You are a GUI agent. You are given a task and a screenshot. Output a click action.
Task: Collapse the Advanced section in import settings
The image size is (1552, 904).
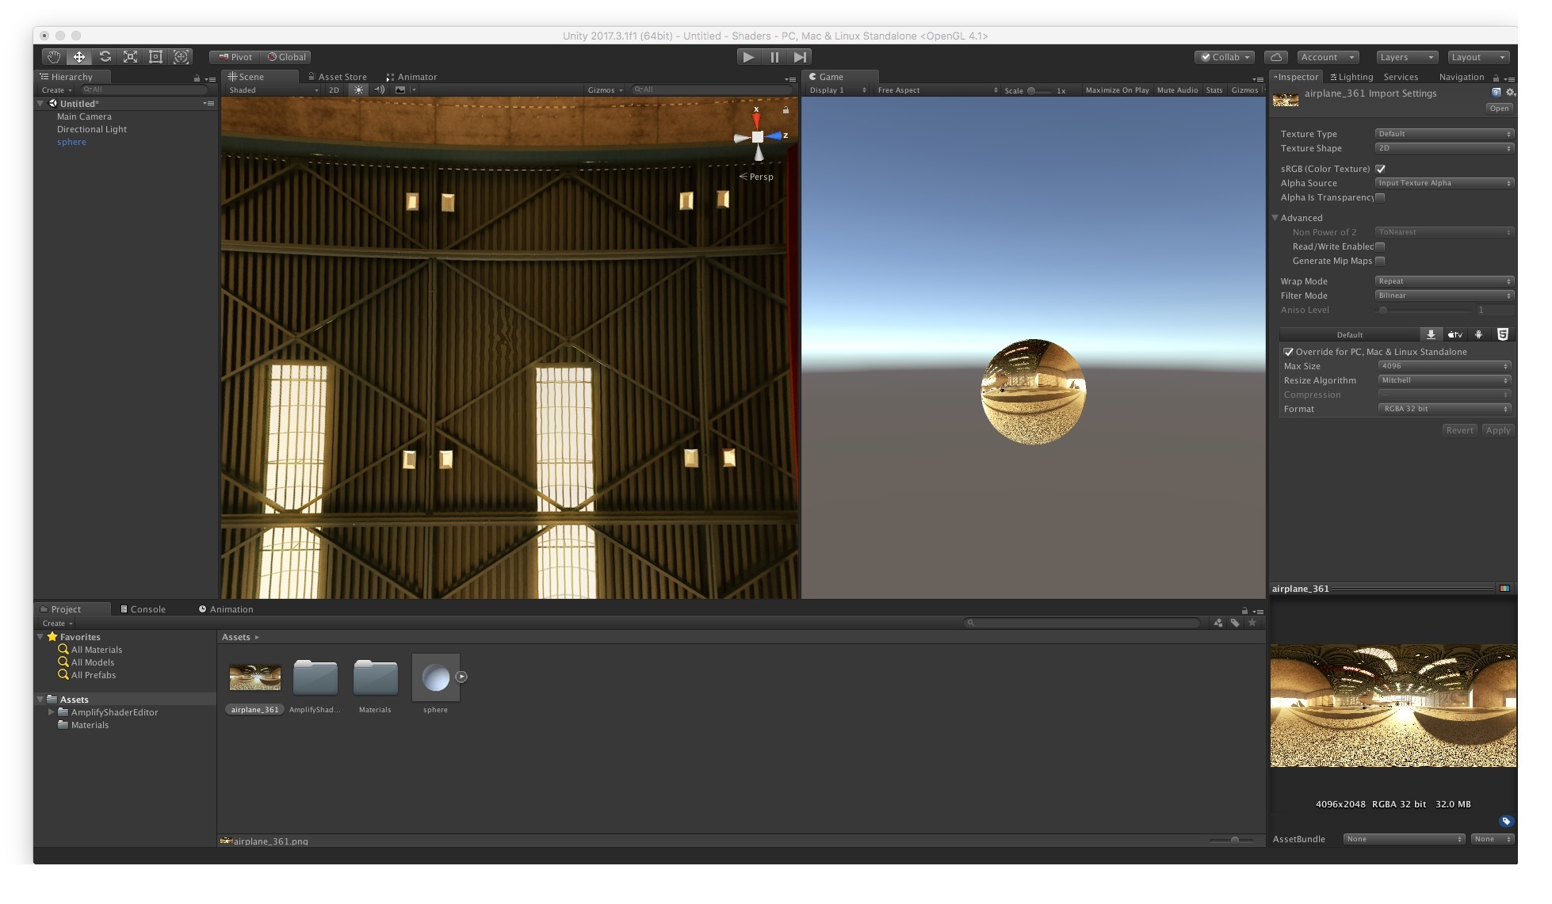coord(1277,217)
